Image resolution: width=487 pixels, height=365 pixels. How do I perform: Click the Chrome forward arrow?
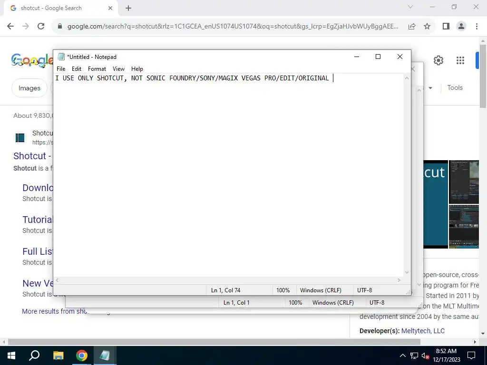(x=26, y=26)
